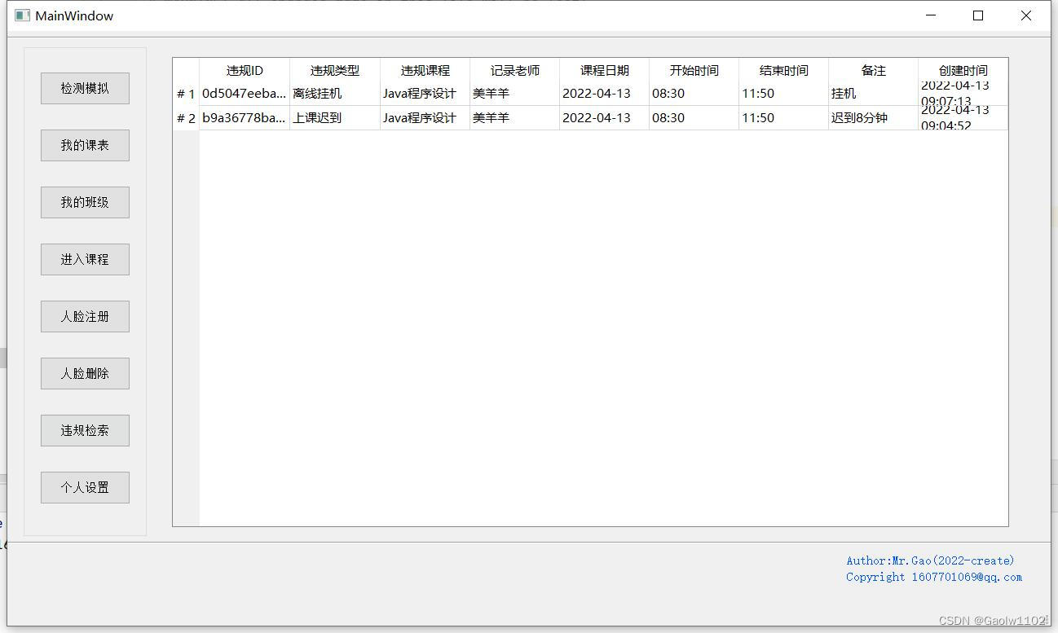Select 美羊羊 teacher cell in row 1
1058x633 pixels.
point(514,94)
